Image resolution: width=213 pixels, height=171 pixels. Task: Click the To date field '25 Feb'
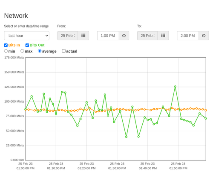(x=147, y=36)
